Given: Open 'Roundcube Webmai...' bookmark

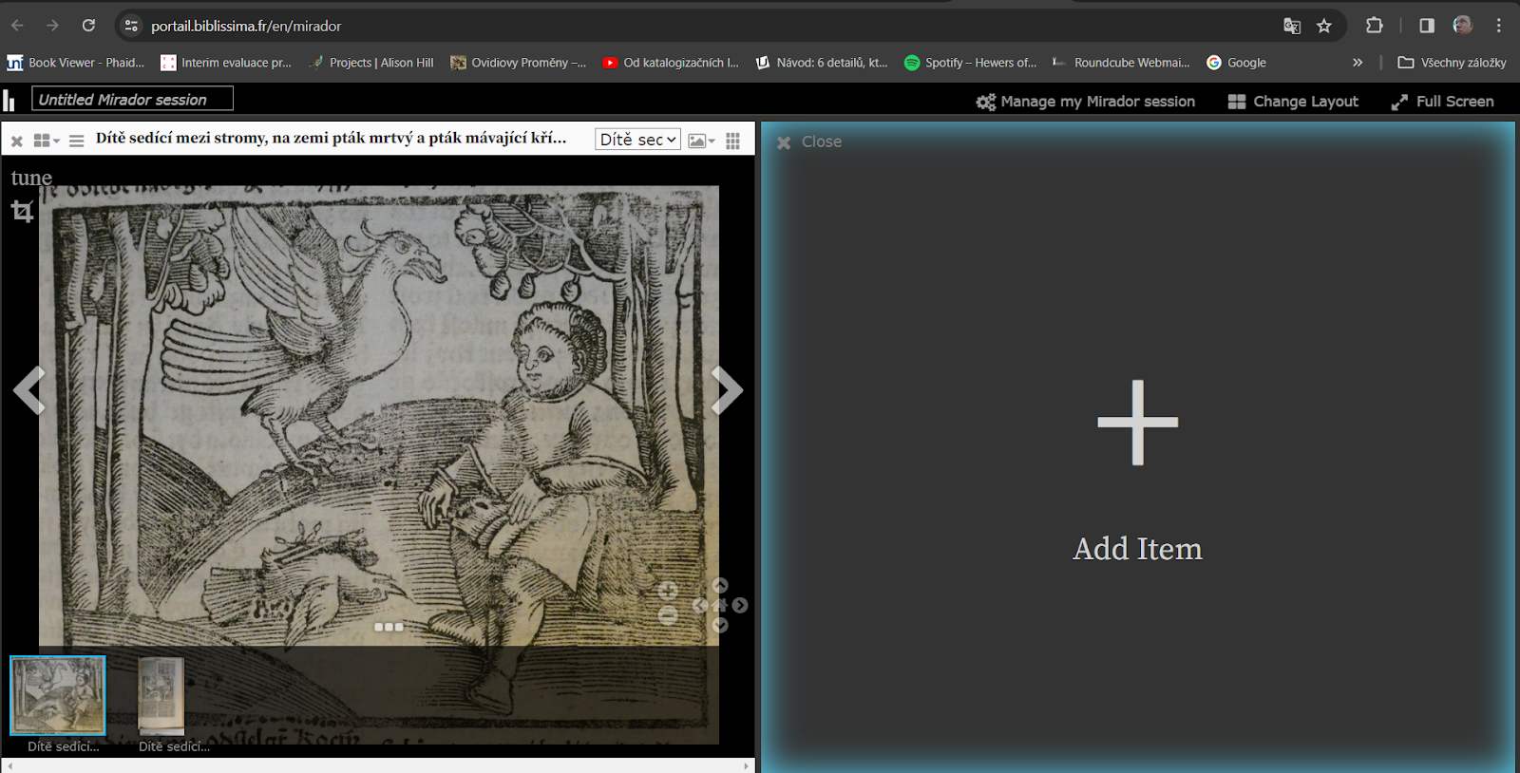Looking at the screenshot, I should (x=1121, y=63).
